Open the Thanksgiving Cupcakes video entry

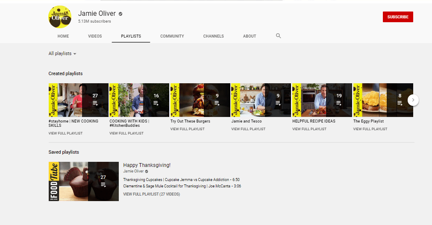click(181, 180)
